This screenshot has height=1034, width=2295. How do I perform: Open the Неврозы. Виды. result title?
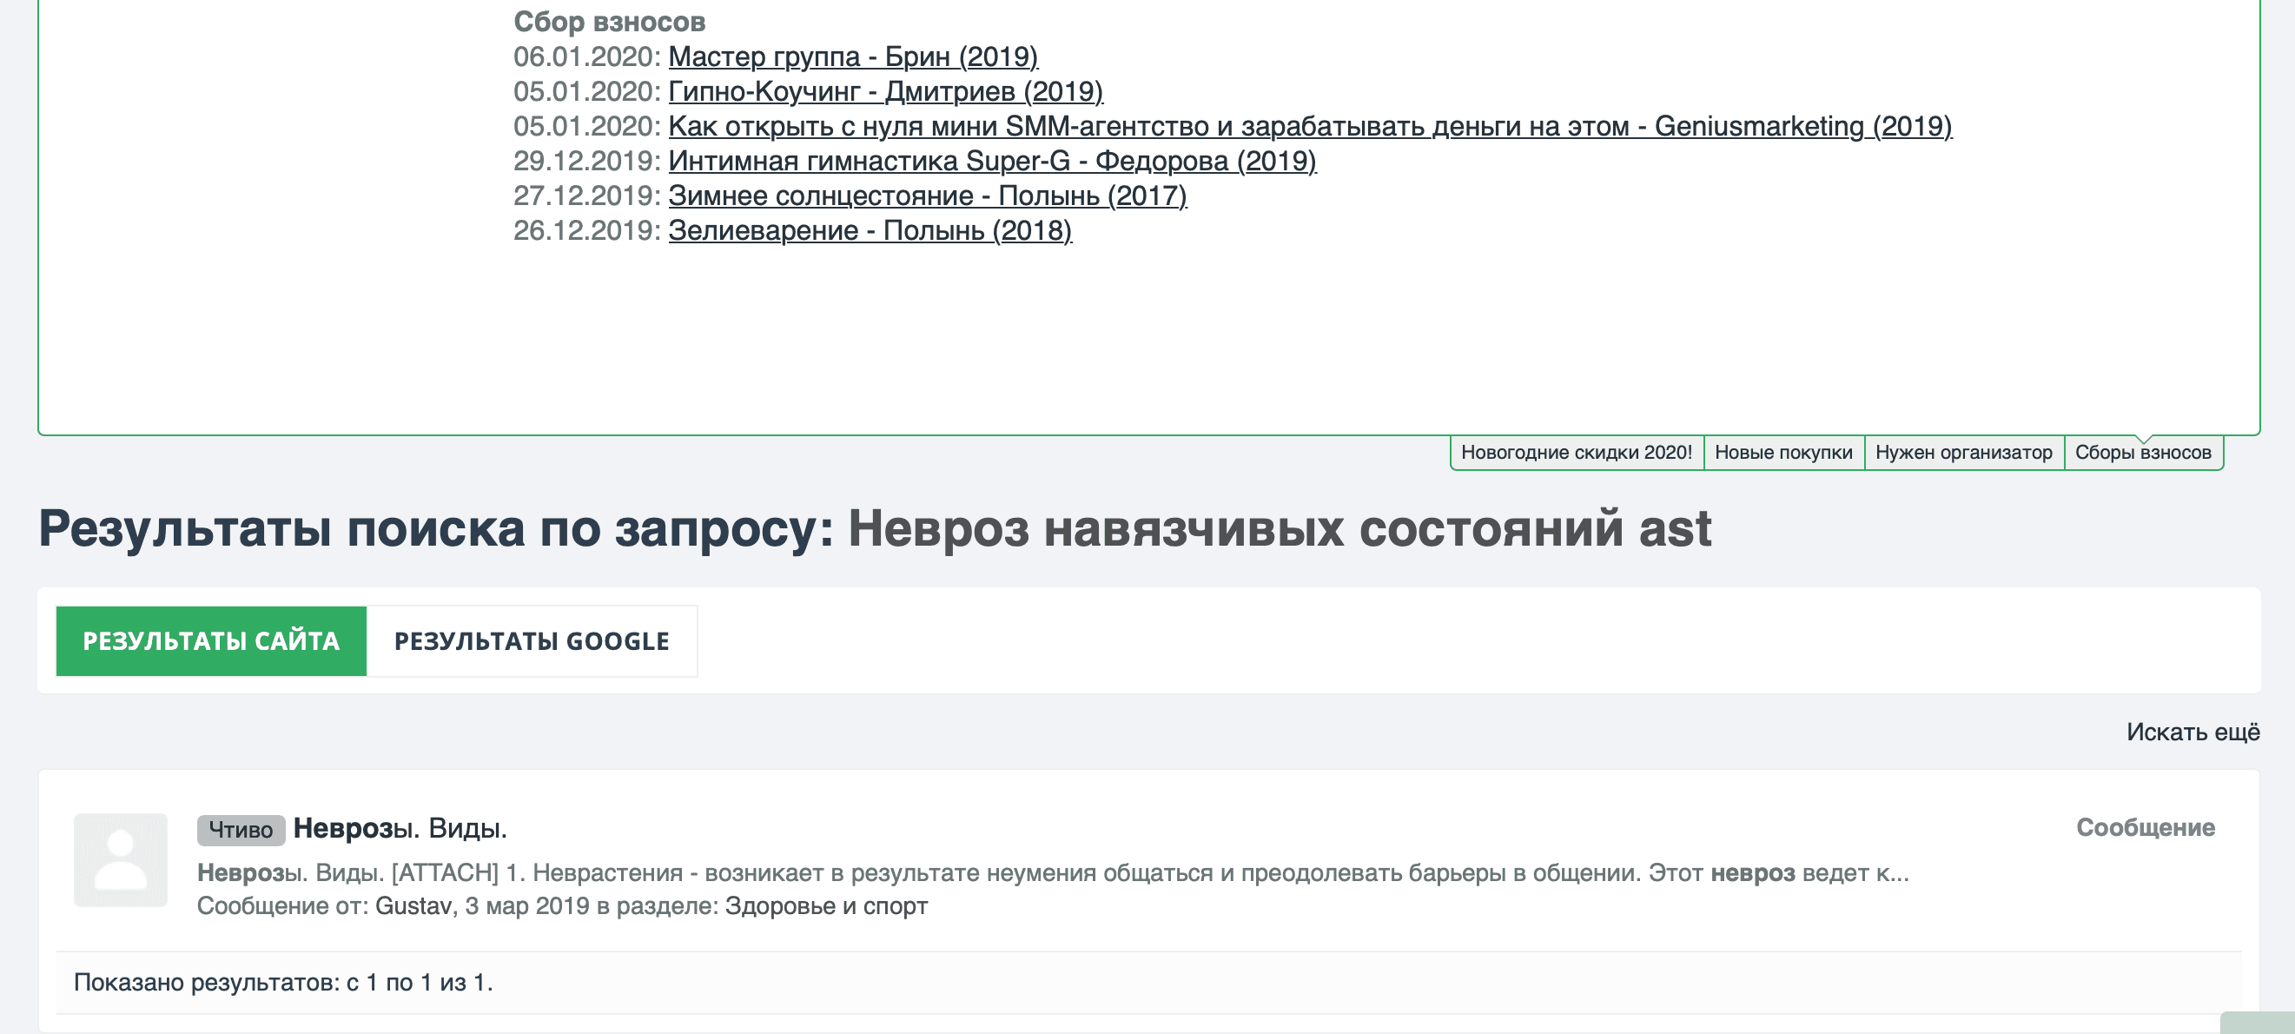click(x=400, y=827)
